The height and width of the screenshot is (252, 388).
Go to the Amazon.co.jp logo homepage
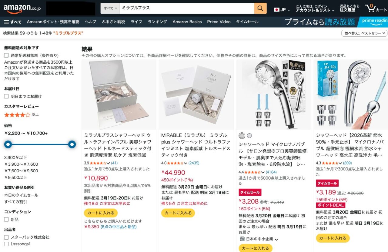pyautogui.click(x=22, y=8)
